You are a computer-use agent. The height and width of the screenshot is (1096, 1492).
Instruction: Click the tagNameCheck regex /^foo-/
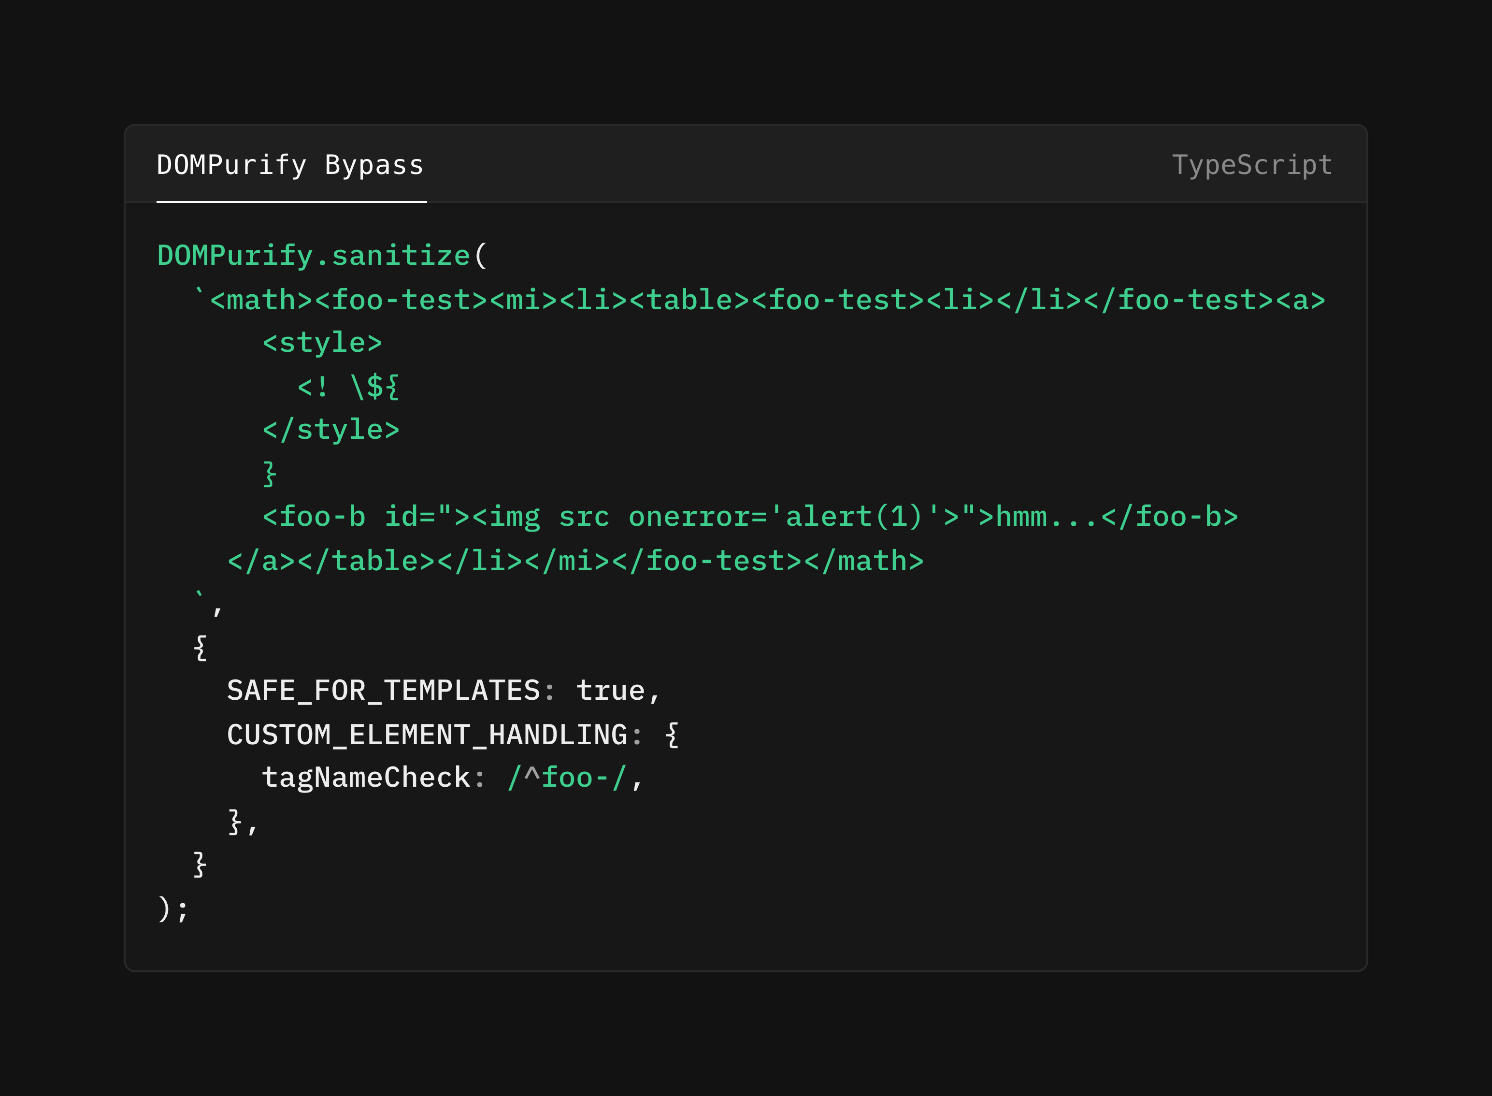(x=571, y=778)
